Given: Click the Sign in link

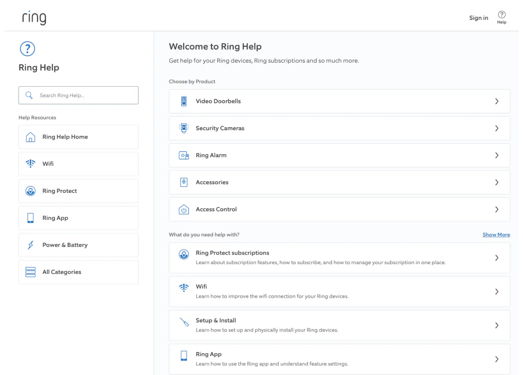Looking at the screenshot, I should tap(478, 18).
